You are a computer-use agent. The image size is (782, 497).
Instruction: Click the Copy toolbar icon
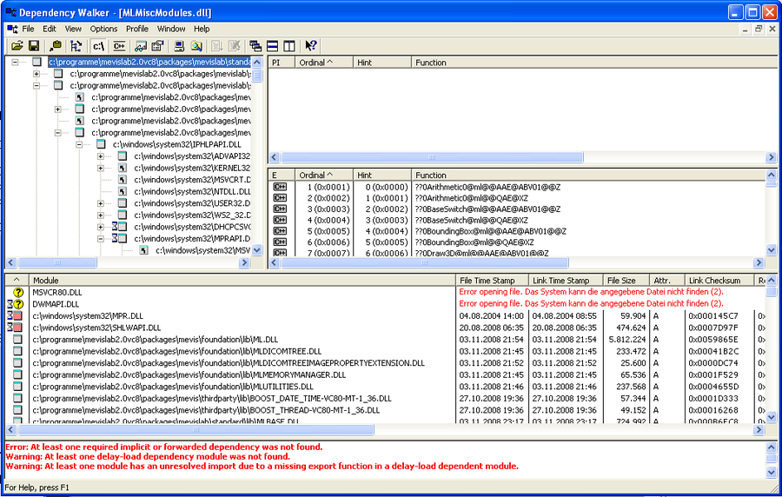[56, 46]
